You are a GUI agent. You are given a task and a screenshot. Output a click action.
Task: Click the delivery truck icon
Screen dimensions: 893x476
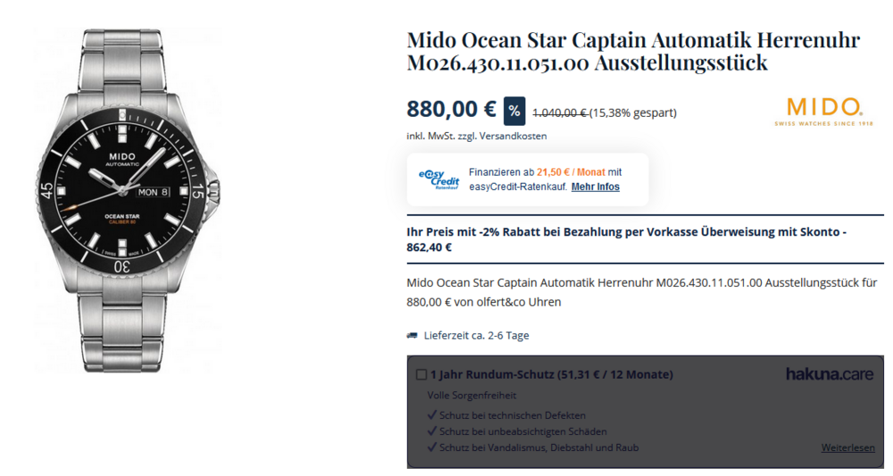tap(413, 336)
